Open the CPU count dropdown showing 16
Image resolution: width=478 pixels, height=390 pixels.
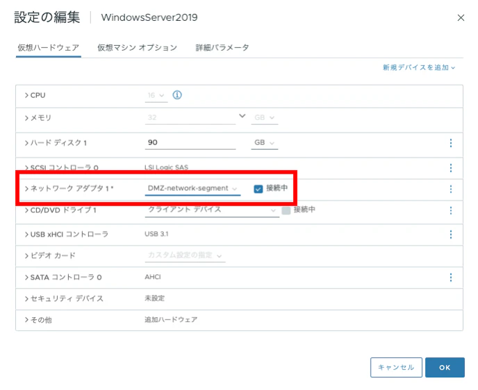156,96
